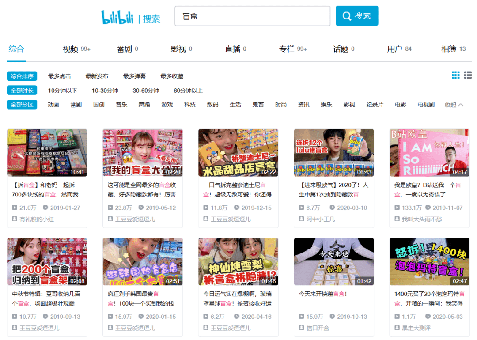Click the magnifier icon in the search button

tap(347, 15)
